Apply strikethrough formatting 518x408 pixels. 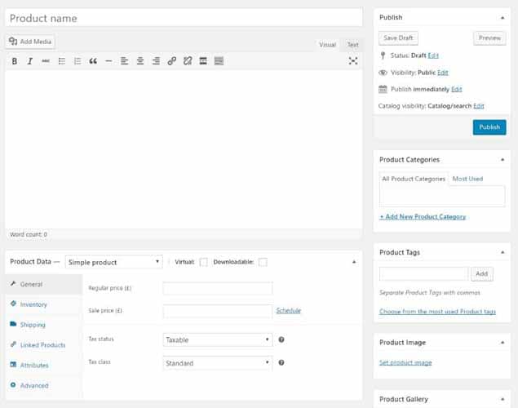coord(46,61)
